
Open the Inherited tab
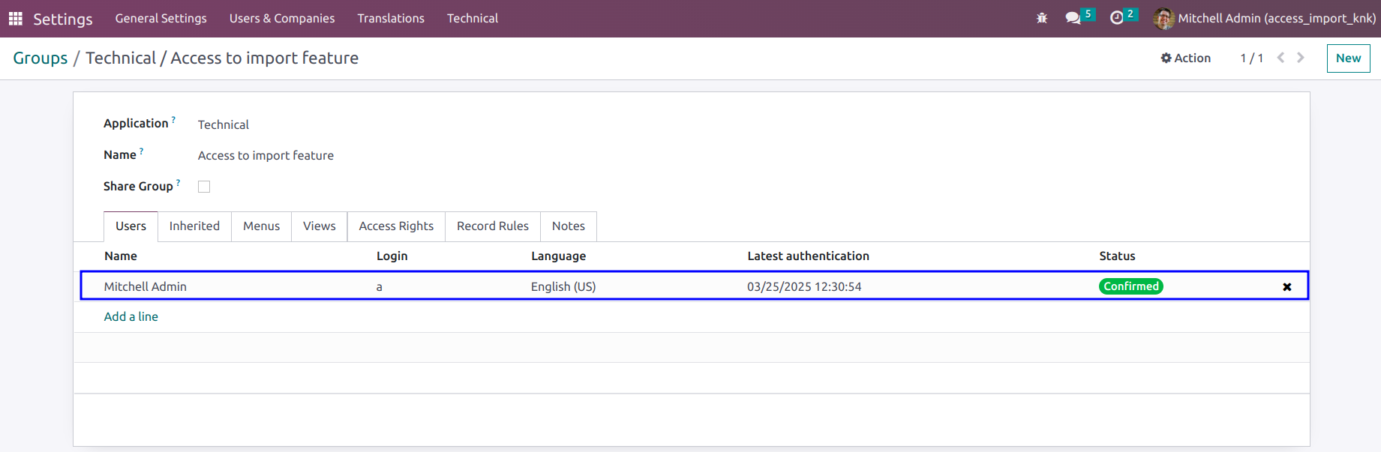(194, 226)
